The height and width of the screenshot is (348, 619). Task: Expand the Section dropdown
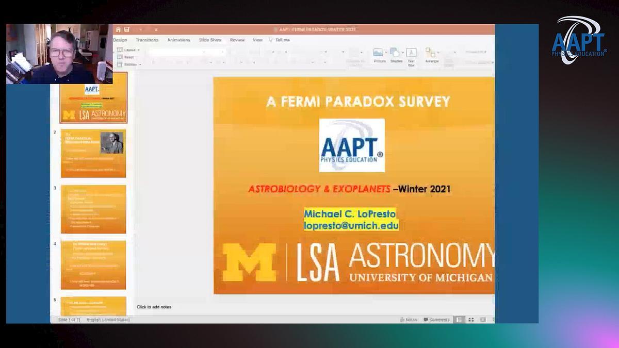(x=129, y=64)
